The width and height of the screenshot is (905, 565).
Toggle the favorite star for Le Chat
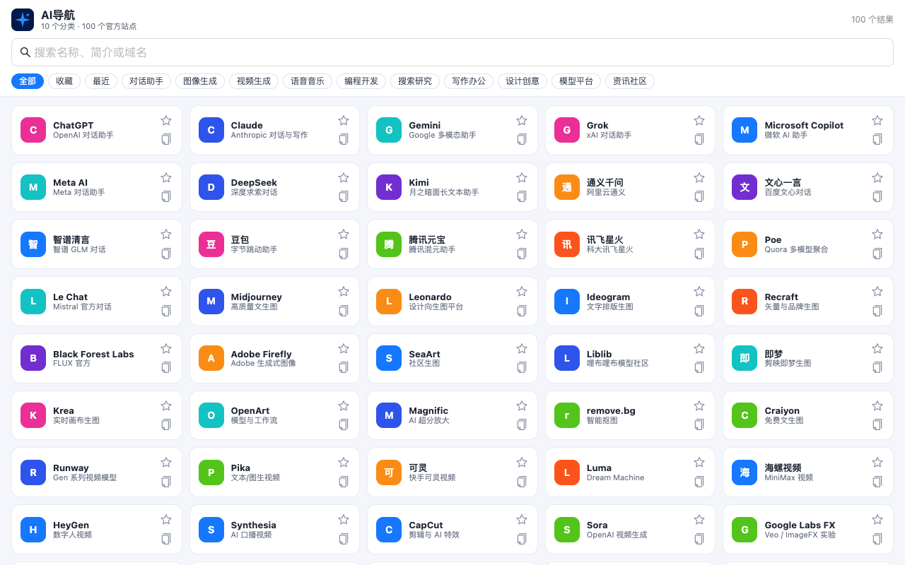(x=166, y=292)
